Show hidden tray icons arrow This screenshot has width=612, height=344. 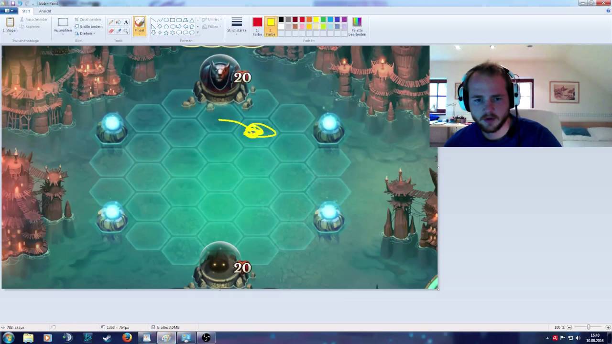(547, 338)
